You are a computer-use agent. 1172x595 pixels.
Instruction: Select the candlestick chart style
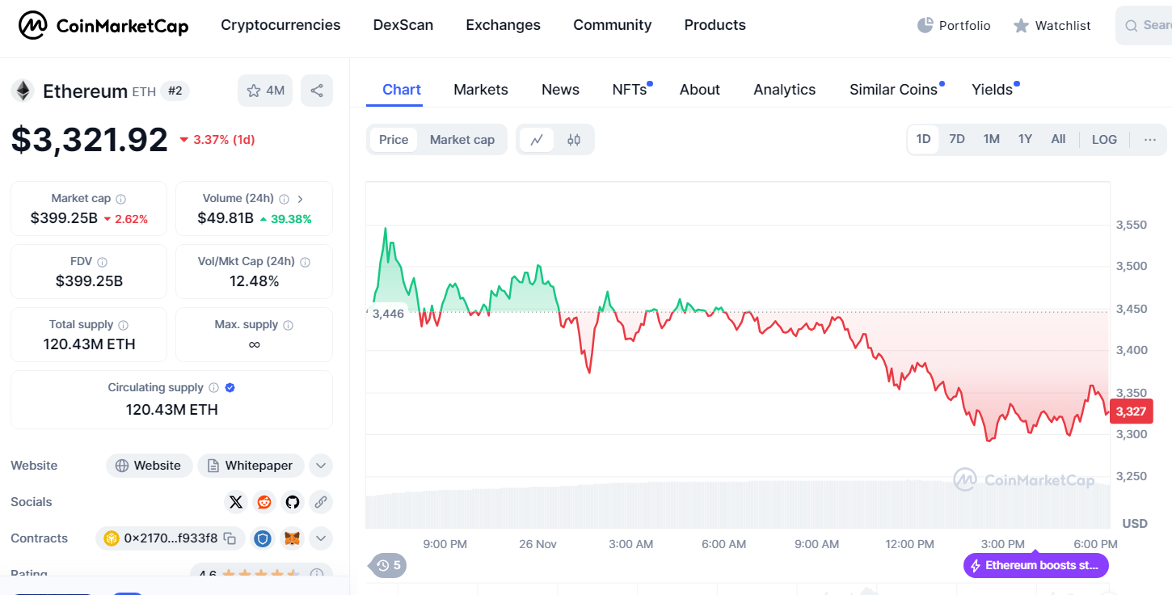coord(574,140)
